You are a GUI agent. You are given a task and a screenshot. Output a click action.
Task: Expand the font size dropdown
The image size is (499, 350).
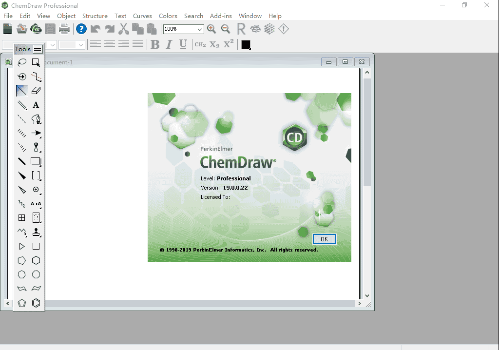pos(81,45)
